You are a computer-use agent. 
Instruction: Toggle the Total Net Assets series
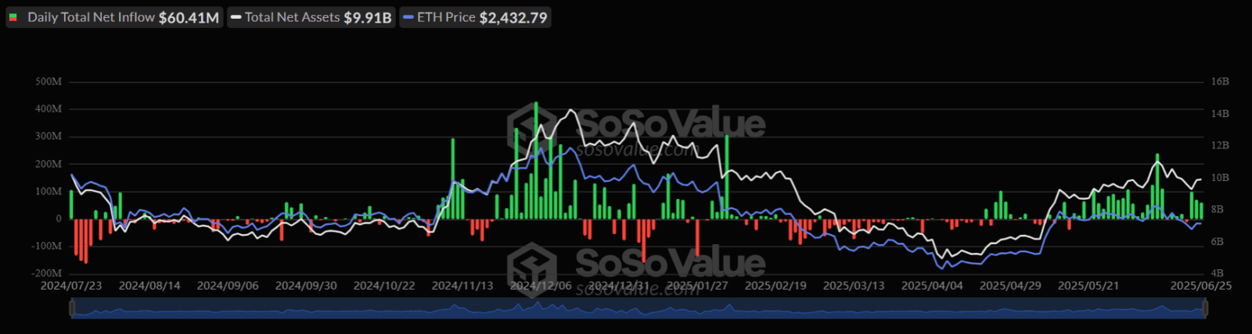pos(311,17)
